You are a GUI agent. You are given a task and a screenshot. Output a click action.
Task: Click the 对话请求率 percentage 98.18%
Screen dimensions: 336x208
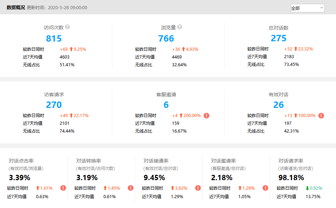pyautogui.click(x=291, y=178)
